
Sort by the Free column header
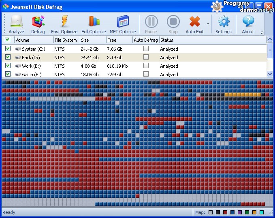pos(119,40)
